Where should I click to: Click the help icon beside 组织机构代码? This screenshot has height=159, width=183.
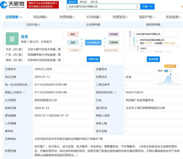coord(115,92)
